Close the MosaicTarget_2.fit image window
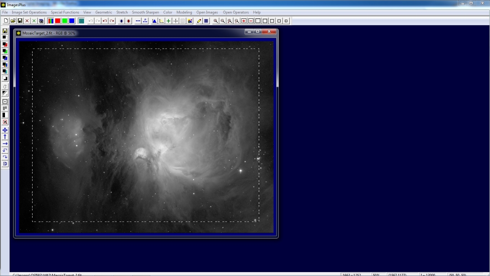490x276 pixels. coord(269,32)
